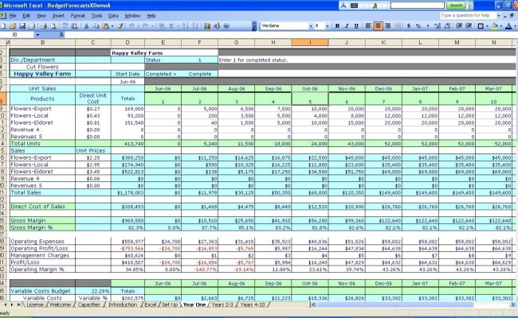Image resolution: width=518 pixels, height=318 pixels.
Task: Click the Undo arrow
Action: (x=131, y=25)
